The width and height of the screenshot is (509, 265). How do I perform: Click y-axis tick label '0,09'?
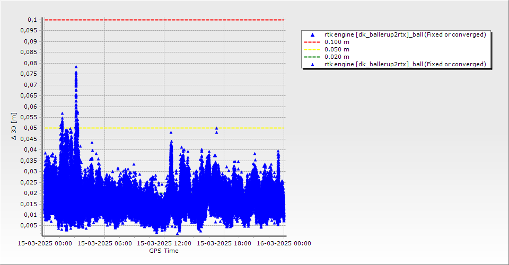(x=31, y=41)
